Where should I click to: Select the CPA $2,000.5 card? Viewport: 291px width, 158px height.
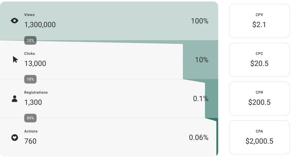(259, 137)
